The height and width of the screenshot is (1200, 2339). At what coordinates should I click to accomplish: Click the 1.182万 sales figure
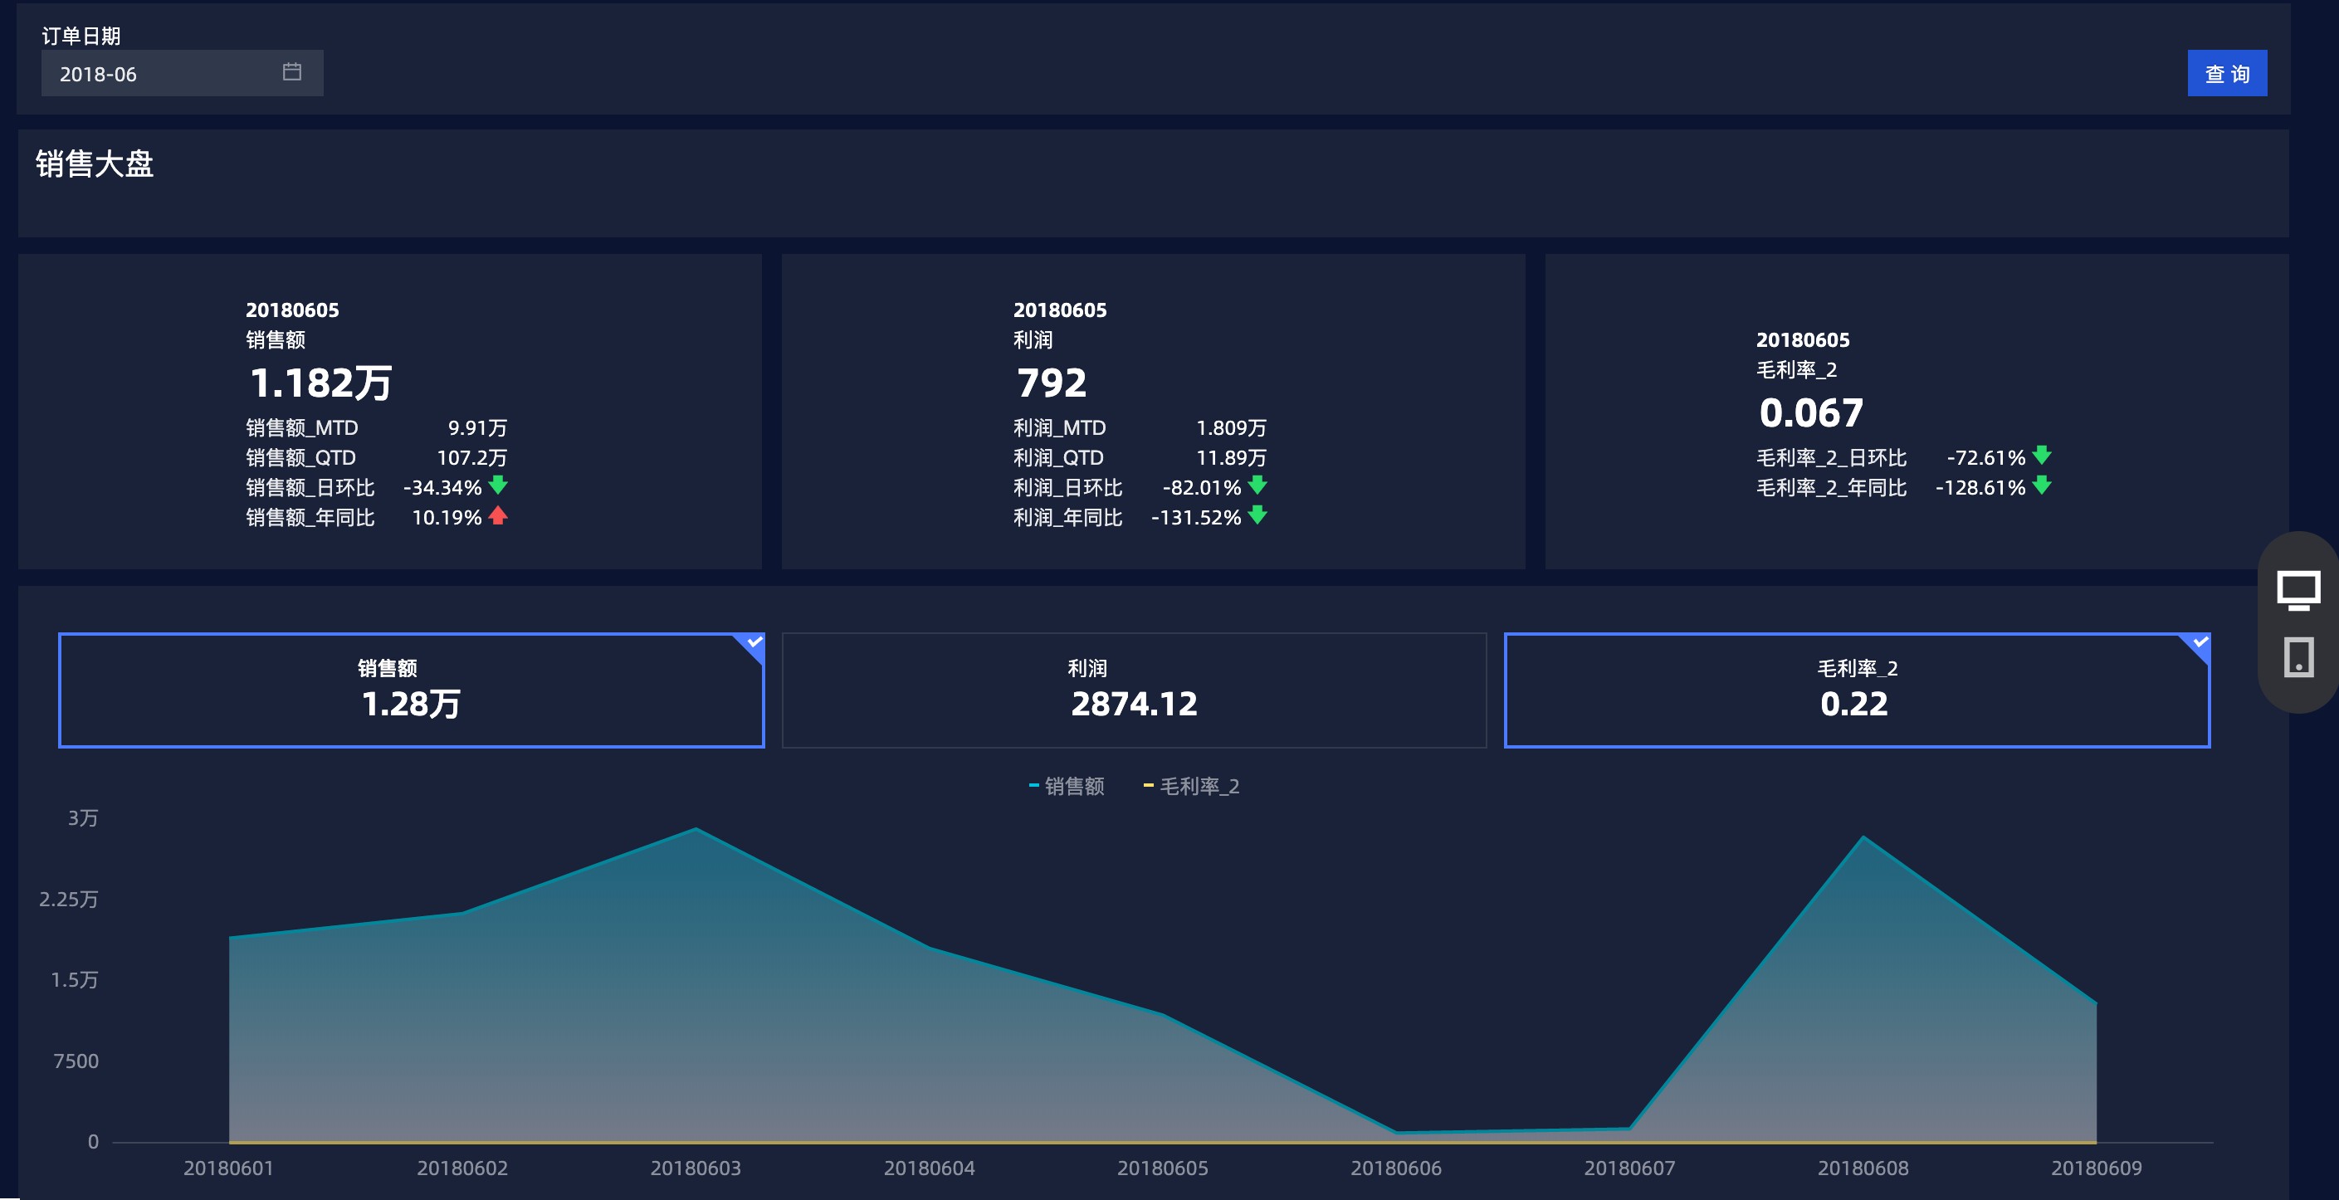point(320,383)
